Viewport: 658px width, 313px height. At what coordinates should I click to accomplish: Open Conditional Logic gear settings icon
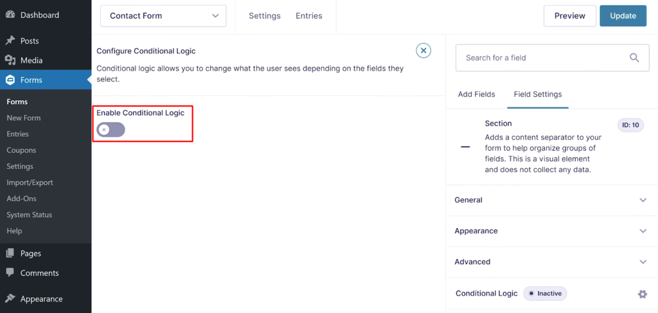point(642,294)
